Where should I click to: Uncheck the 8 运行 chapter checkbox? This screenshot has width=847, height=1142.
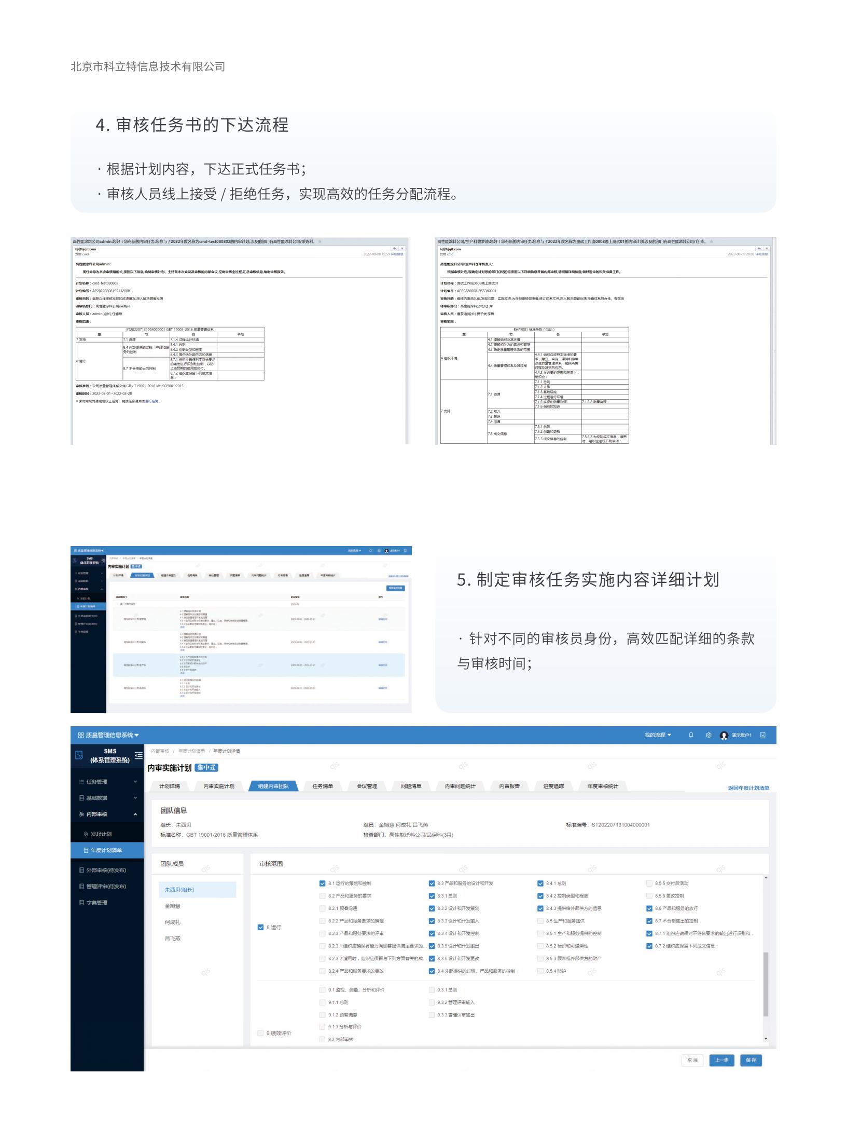coord(260,927)
